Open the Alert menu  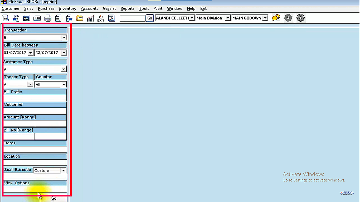point(158,8)
